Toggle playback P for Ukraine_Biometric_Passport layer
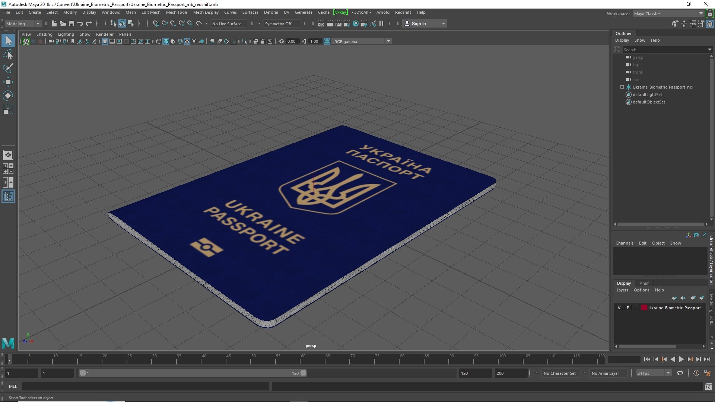This screenshot has height=402, width=715. pyautogui.click(x=628, y=308)
